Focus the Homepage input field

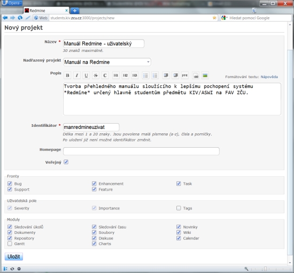141,151
